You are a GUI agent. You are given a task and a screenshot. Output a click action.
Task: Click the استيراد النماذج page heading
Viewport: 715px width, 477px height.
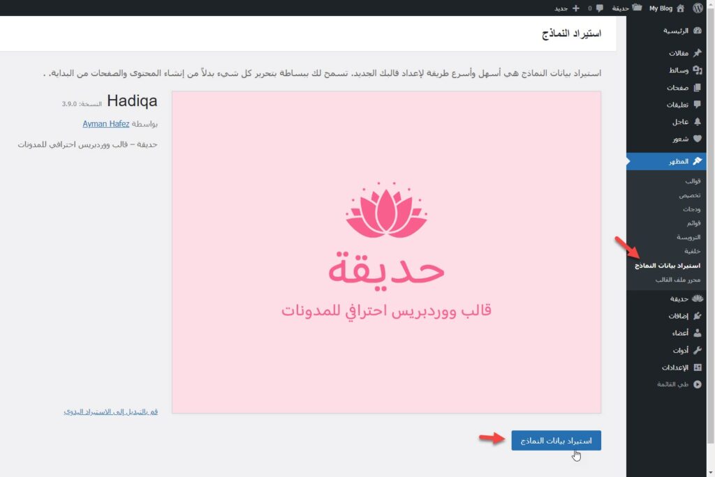[571, 33]
